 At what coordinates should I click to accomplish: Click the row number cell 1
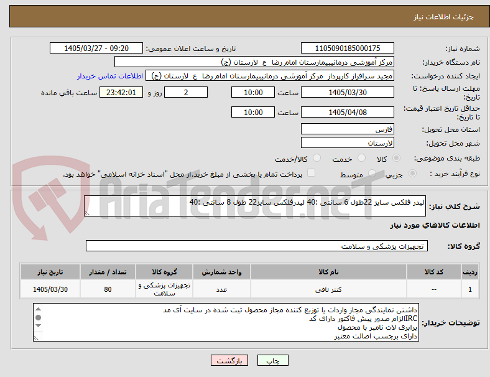[x=469, y=289]
